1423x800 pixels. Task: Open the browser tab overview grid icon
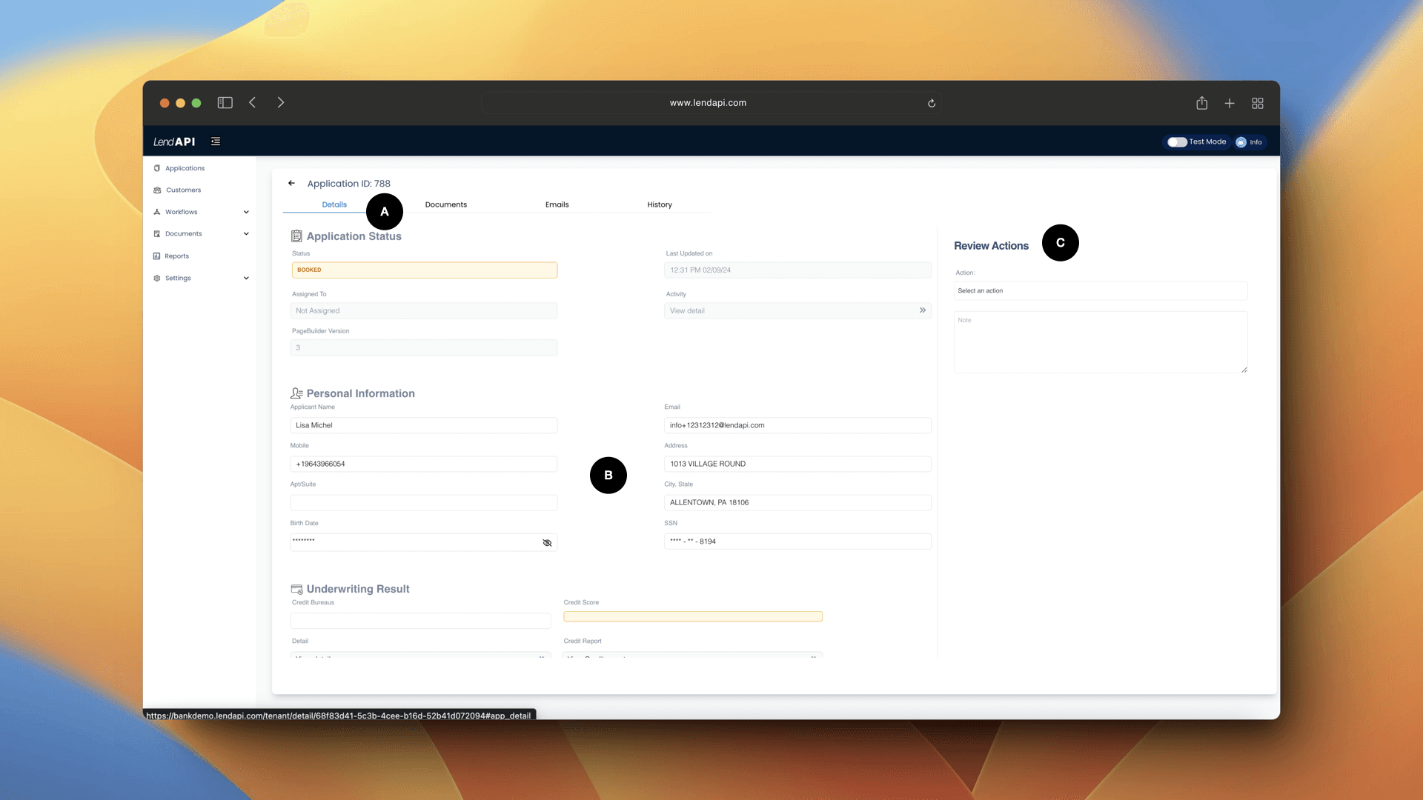click(x=1258, y=103)
